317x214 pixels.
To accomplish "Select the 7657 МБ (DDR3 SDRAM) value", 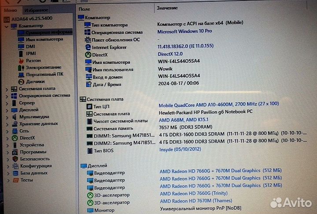I will (186, 127).
